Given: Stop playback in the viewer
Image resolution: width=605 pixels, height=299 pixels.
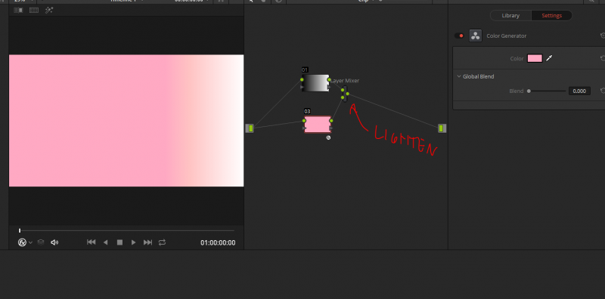Looking at the screenshot, I should click(119, 242).
